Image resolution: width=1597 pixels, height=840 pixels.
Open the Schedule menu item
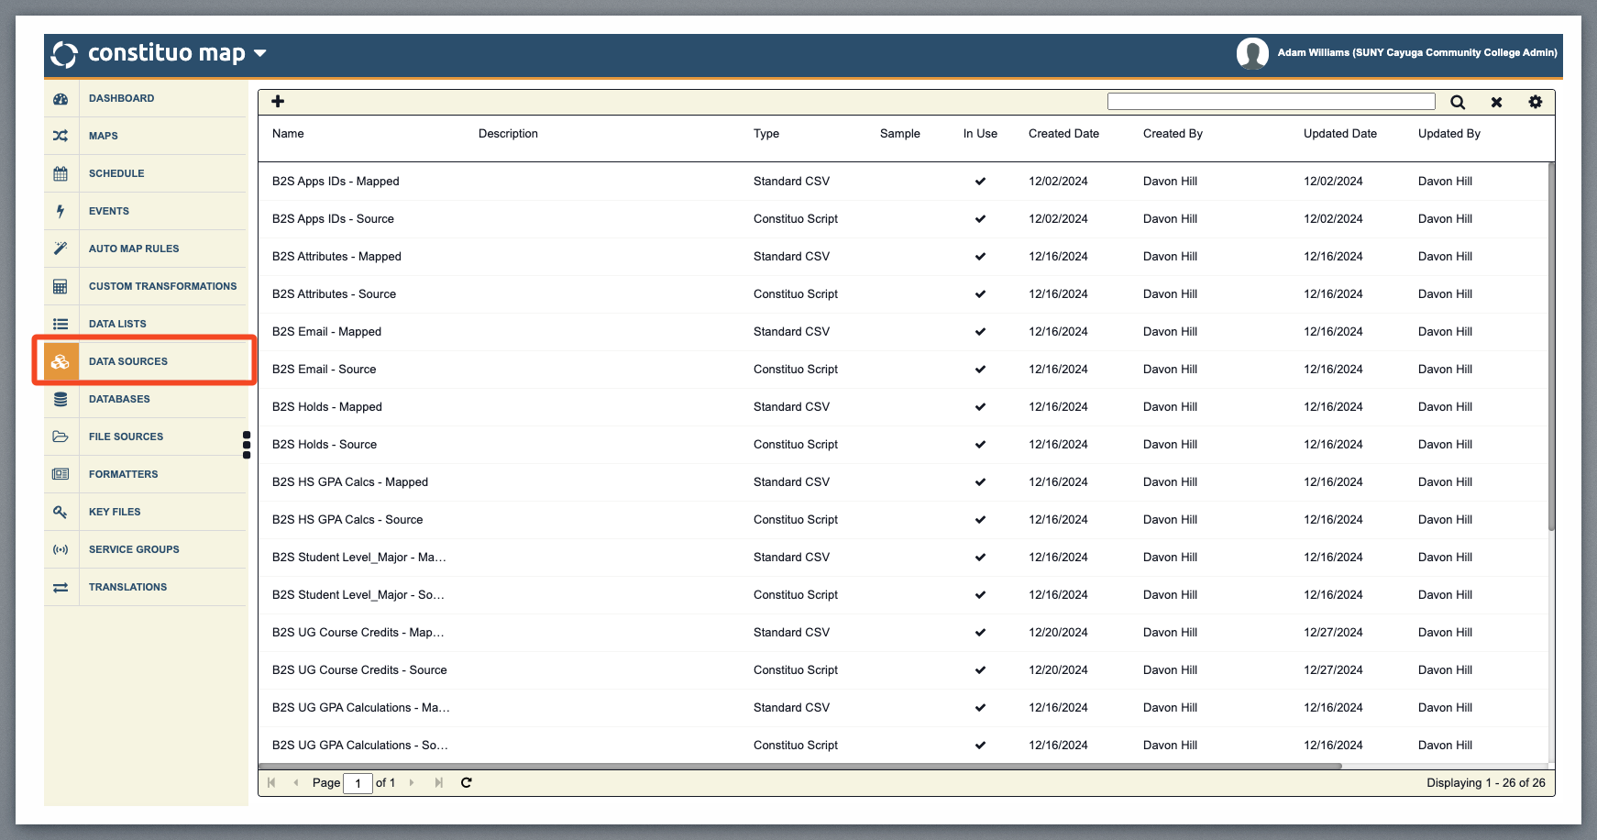pyautogui.click(x=116, y=173)
